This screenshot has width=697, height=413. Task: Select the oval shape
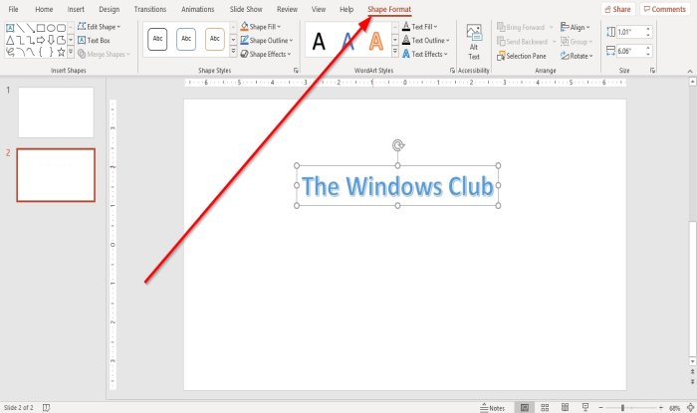pyautogui.click(x=51, y=28)
